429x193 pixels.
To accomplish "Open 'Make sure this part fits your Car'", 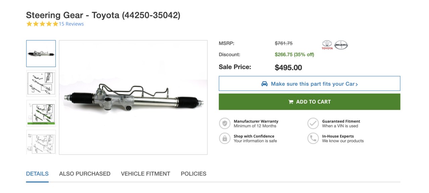I will pos(309,84).
